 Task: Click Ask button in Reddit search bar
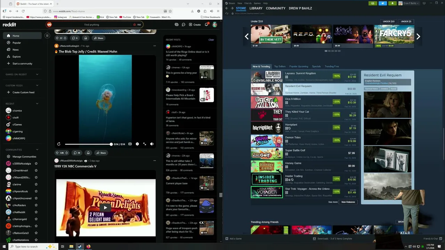click(137, 25)
